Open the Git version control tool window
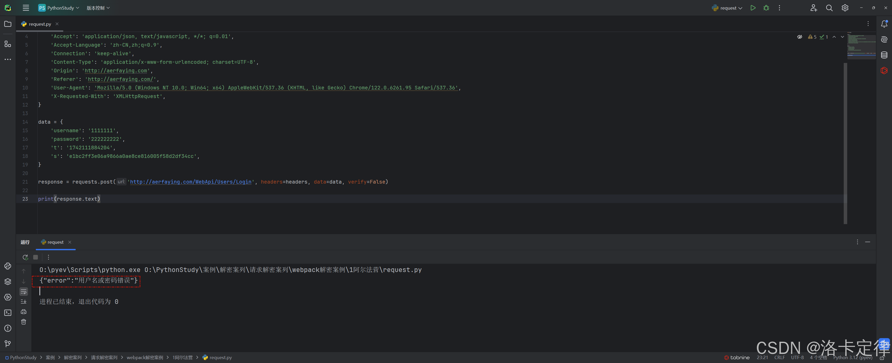The image size is (892, 363). pos(8,344)
